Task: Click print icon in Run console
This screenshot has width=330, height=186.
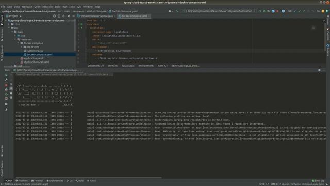Action: tap(11, 93)
